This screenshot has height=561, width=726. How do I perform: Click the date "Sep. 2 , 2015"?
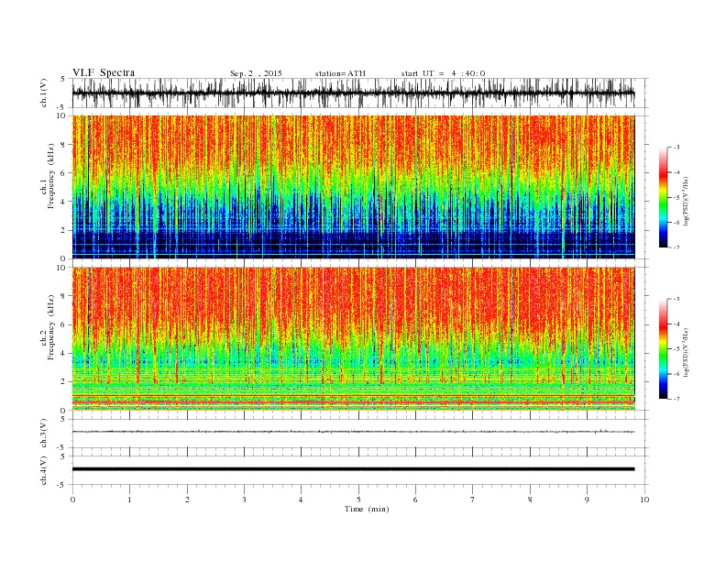pos(256,73)
